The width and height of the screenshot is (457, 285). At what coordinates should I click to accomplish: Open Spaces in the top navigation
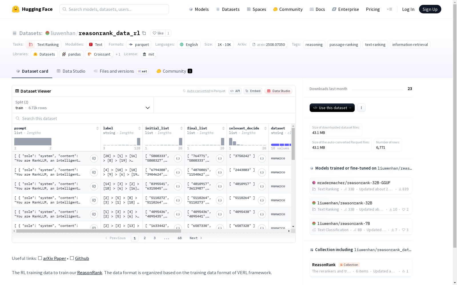256,9
